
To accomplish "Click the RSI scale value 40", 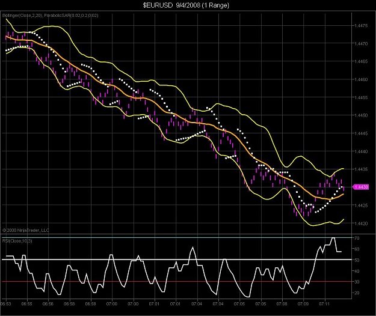I will (x=357, y=271).
